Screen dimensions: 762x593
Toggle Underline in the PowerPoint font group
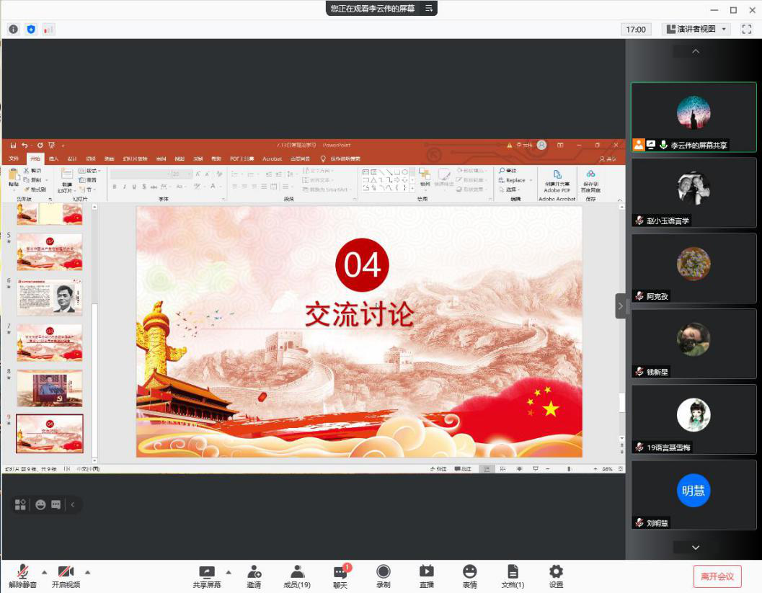pos(134,187)
